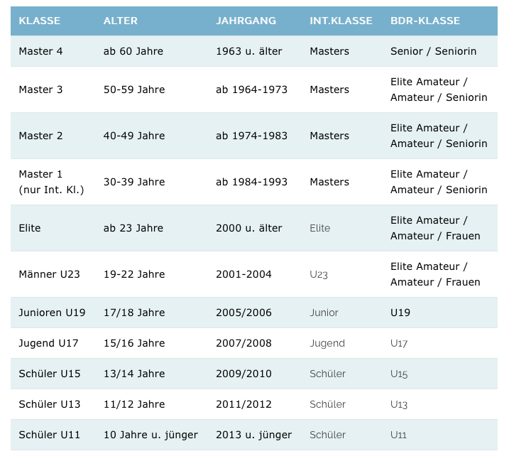Click the U15 BDR-Klasse link
Viewport: 509px width, 456px height.
[399, 374]
